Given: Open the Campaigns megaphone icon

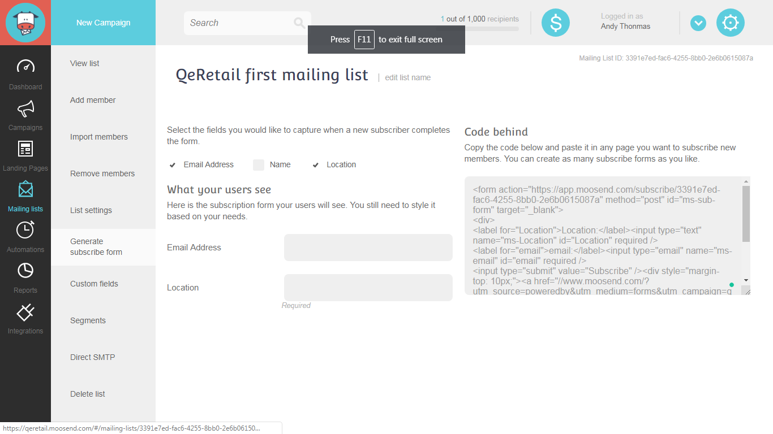Looking at the screenshot, I should pyautogui.click(x=25, y=107).
